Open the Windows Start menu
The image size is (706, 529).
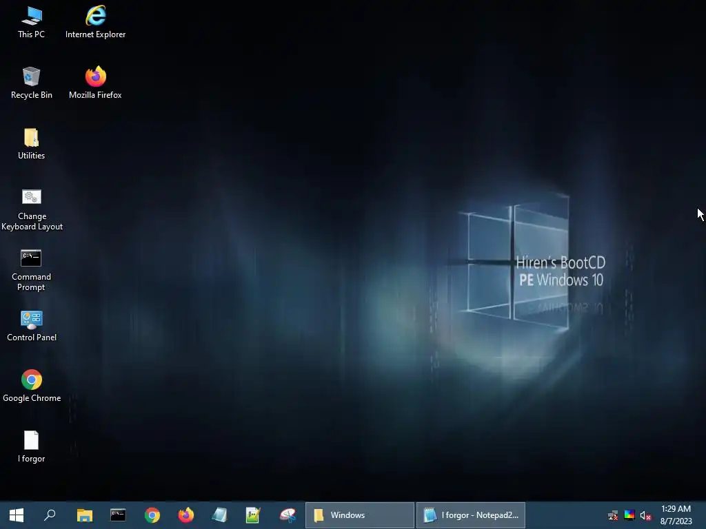[17, 515]
